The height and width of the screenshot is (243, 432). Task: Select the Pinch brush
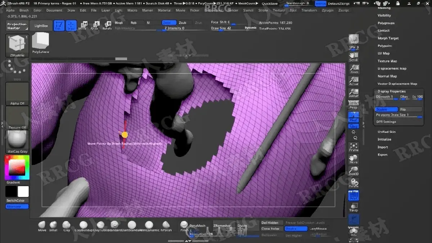coord(184,226)
